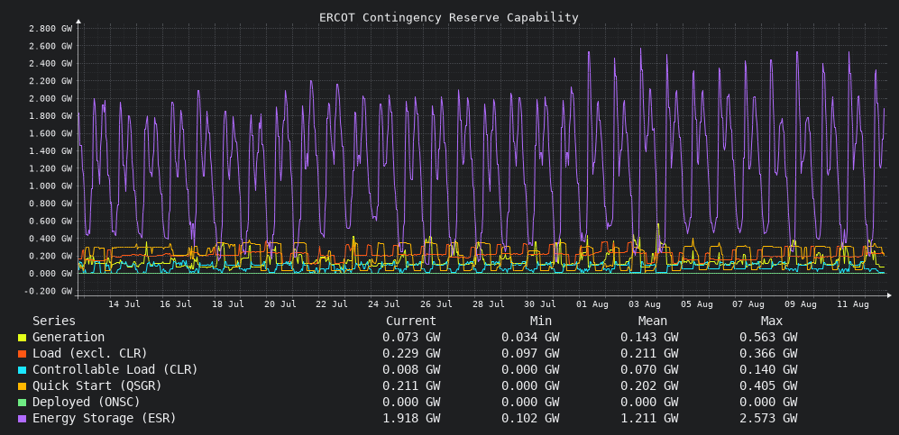Click the 14 Jul x-axis date label

124,304
